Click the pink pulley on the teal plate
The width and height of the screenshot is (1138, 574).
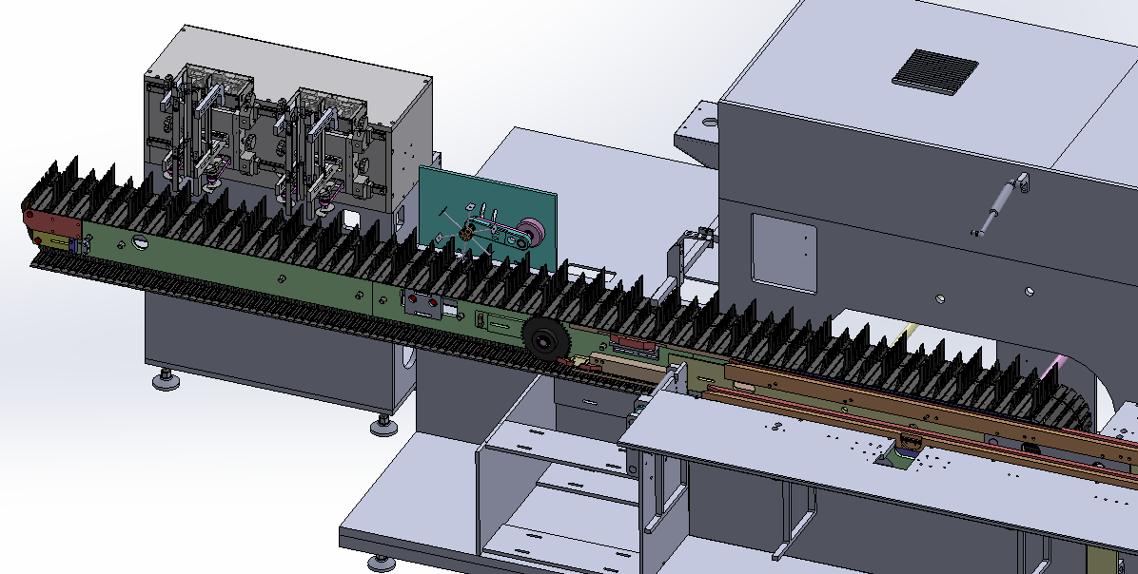(529, 233)
